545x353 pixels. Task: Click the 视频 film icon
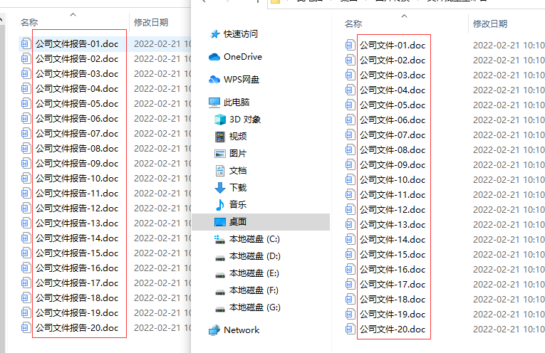pos(220,137)
